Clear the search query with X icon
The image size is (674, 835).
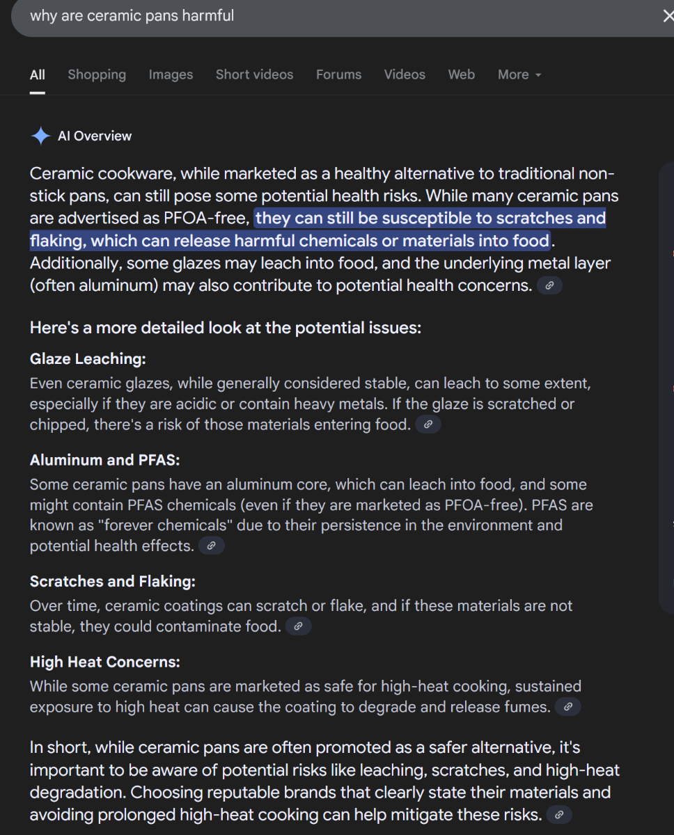tap(667, 15)
